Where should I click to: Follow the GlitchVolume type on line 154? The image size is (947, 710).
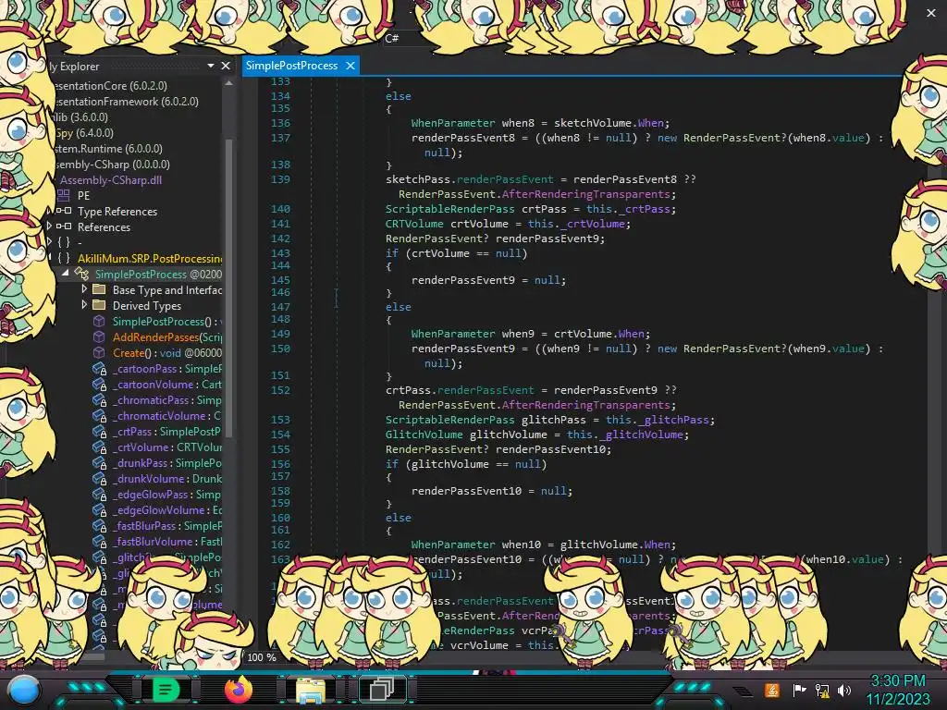pyautogui.click(x=424, y=435)
